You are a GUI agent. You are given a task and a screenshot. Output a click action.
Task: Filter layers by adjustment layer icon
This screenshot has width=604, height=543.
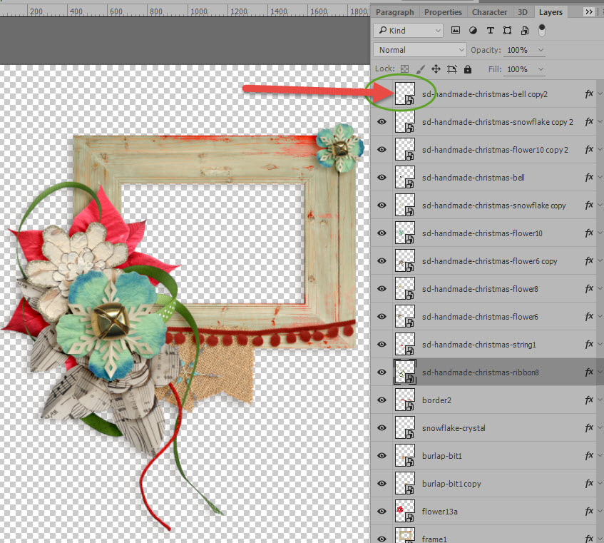click(x=473, y=31)
